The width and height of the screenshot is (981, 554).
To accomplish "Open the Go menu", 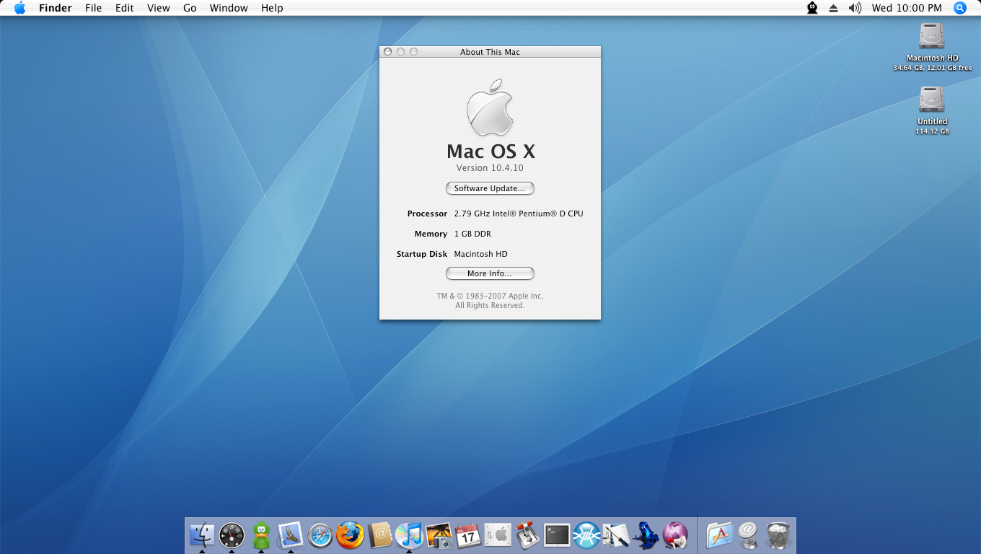I will point(190,8).
